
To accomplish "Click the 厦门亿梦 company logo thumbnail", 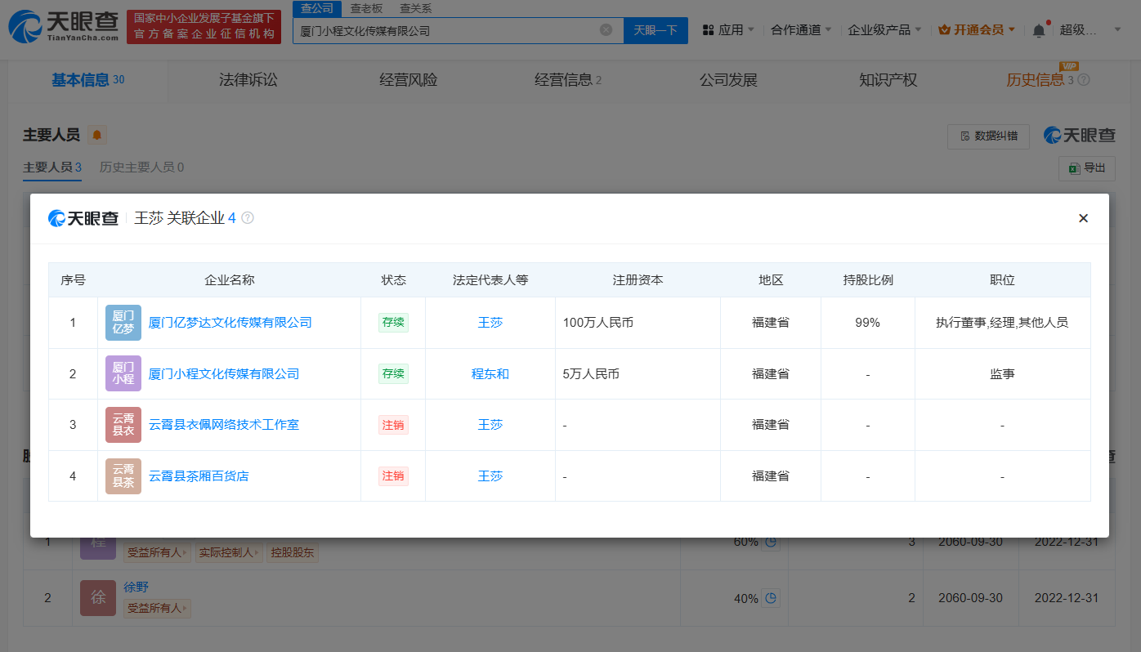I will [123, 323].
